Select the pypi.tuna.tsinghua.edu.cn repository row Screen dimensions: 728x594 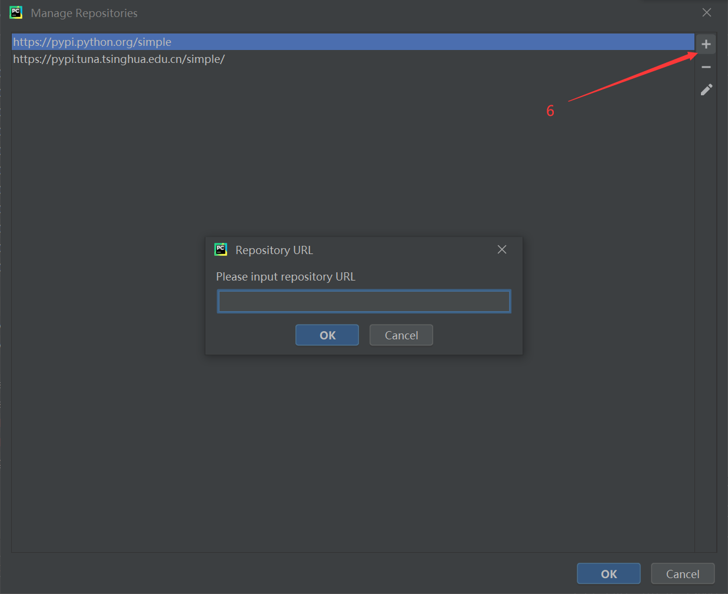(x=353, y=59)
